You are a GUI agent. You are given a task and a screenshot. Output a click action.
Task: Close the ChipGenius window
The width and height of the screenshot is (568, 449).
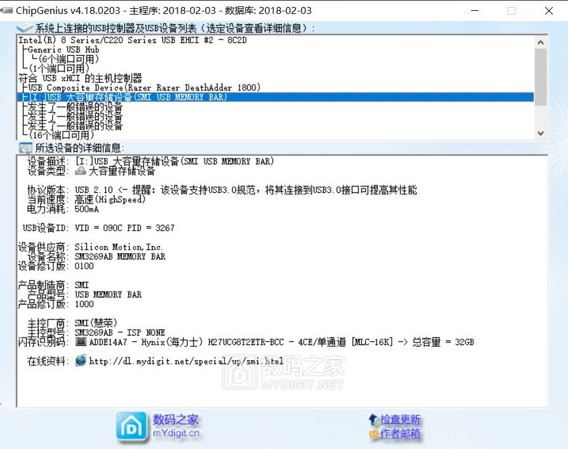[x=549, y=11]
